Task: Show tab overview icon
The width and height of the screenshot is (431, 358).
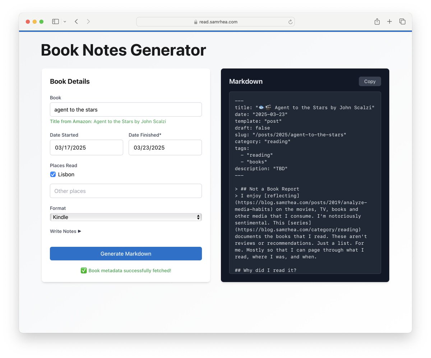Action: point(402,22)
